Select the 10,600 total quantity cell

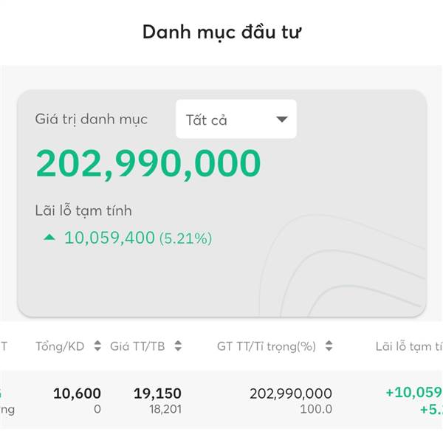click(77, 394)
